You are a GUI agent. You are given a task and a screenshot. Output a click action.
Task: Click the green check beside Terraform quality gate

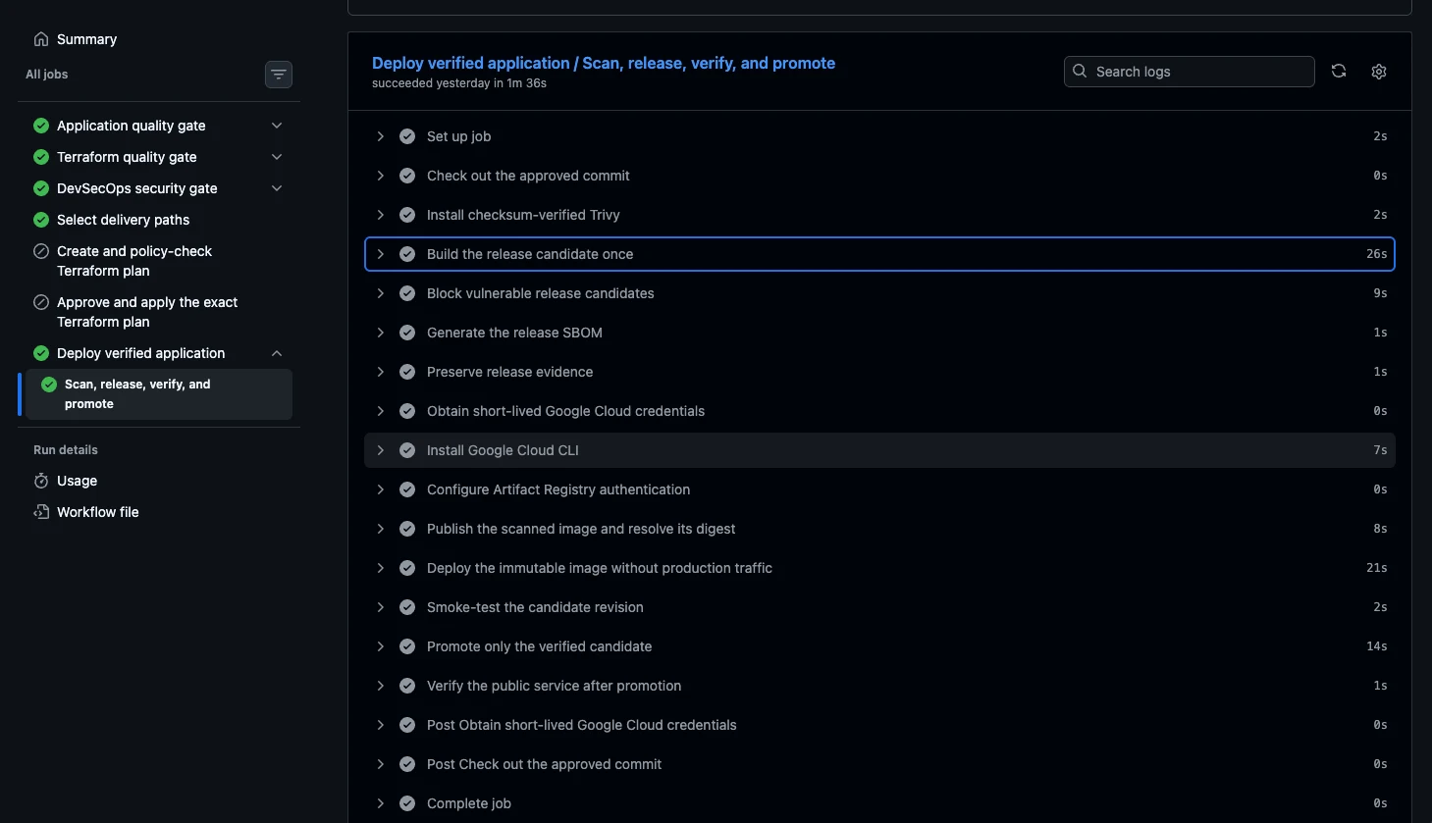pos(41,157)
